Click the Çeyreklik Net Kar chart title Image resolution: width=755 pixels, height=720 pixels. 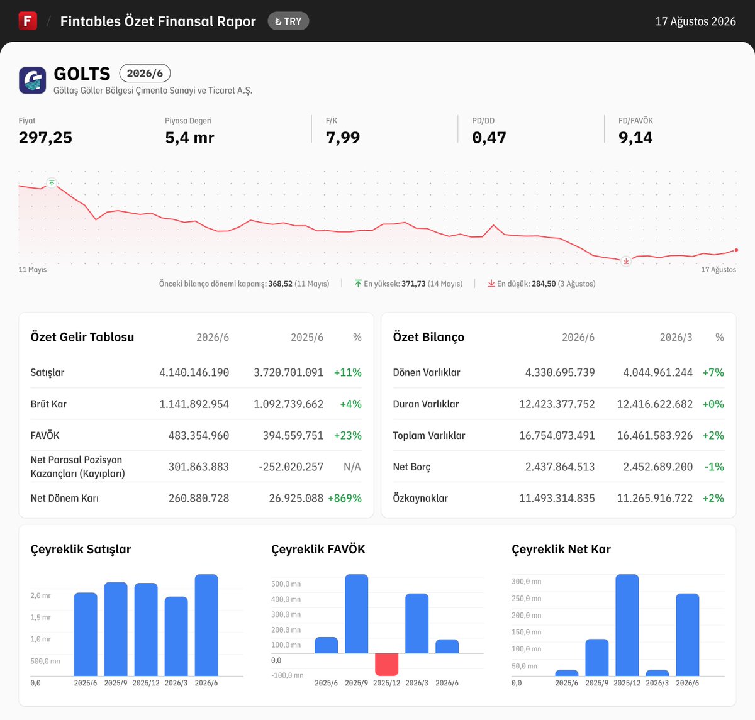pyautogui.click(x=561, y=549)
